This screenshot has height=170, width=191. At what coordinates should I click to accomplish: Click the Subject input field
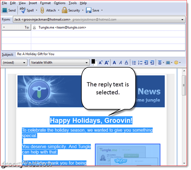click(101, 54)
